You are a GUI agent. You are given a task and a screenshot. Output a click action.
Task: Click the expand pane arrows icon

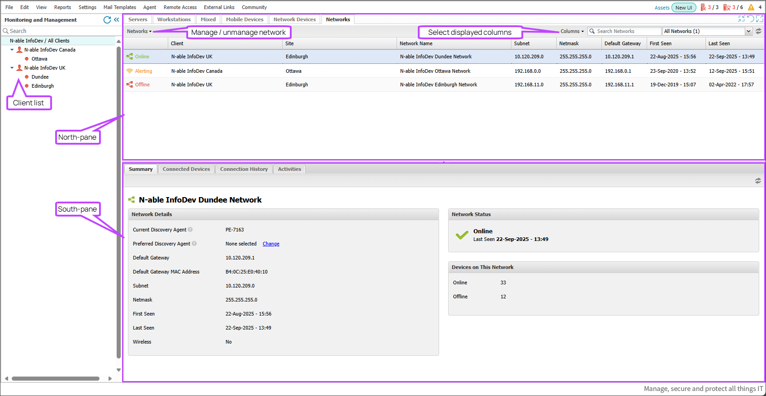pos(760,19)
